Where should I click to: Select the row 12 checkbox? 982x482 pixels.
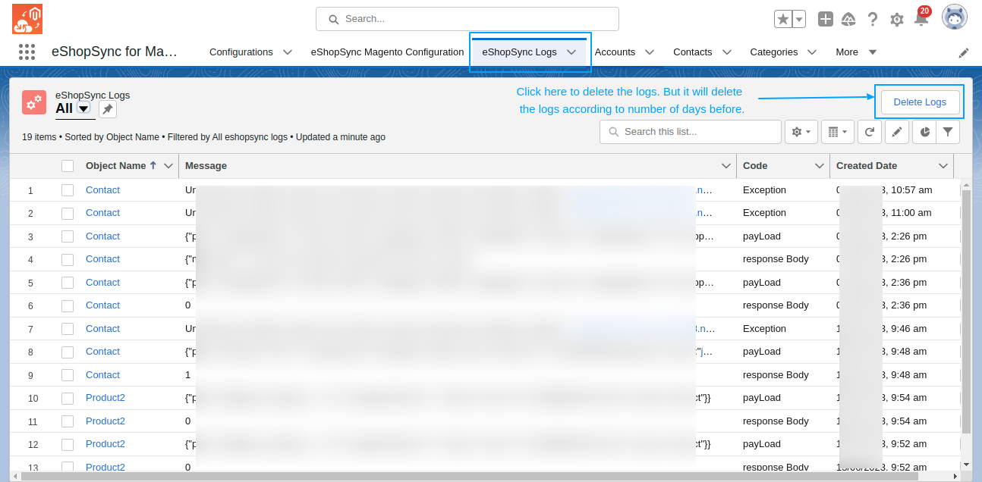tap(68, 444)
